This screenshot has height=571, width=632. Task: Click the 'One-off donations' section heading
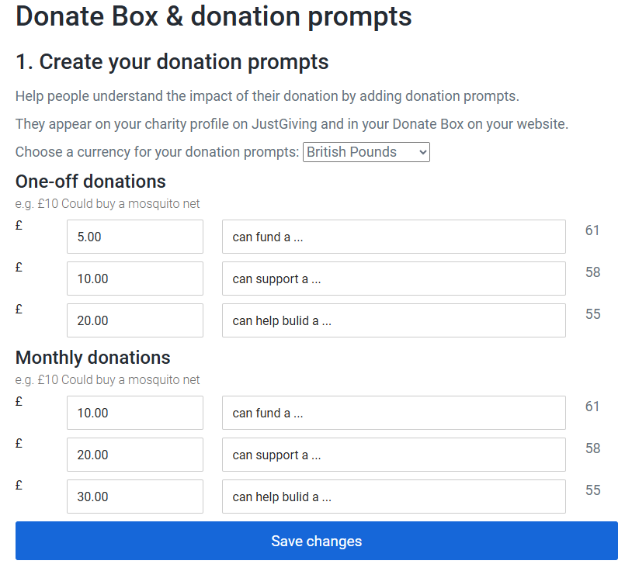pyautogui.click(x=89, y=182)
